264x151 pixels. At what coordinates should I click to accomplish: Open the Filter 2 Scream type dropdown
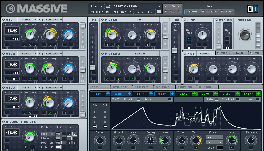point(141,54)
